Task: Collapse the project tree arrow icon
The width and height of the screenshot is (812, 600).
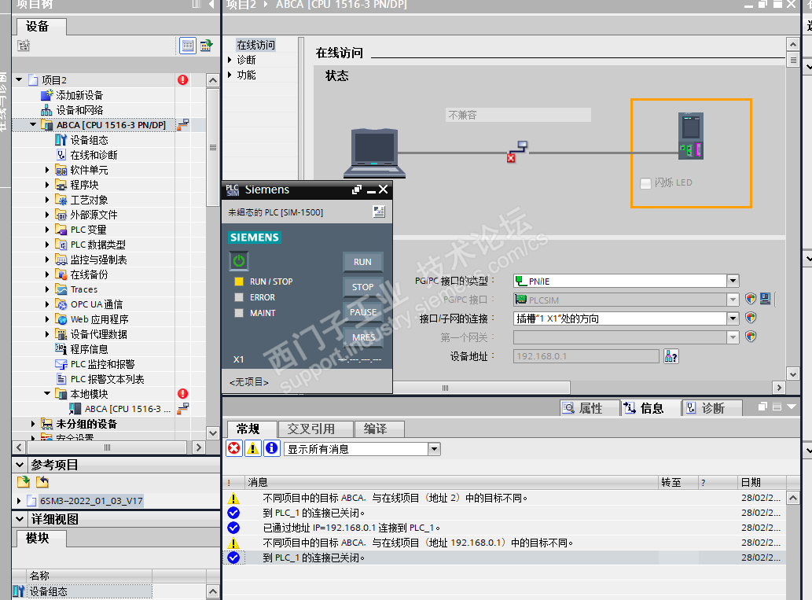Action: click(211, 4)
